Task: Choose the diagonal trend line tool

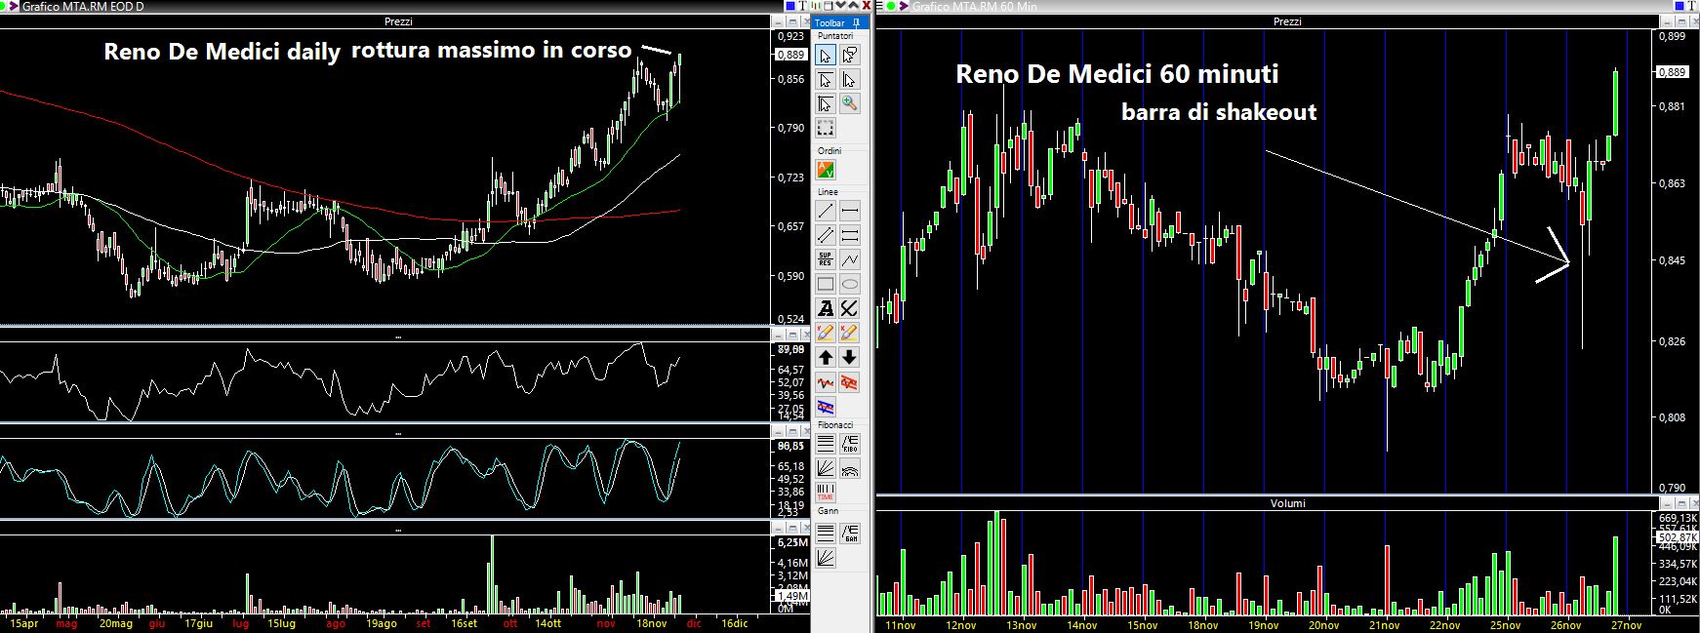Action: coord(826,211)
